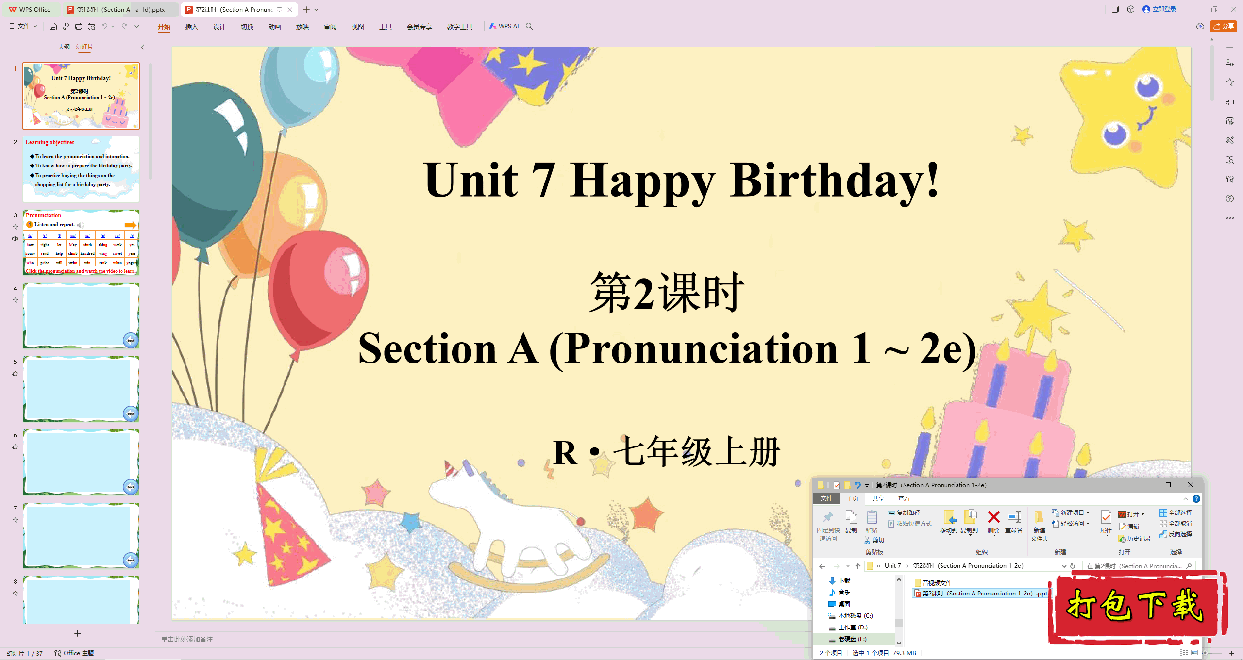Click the orange Share (分享) button
The image size is (1243, 660).
click(1224, 26)
